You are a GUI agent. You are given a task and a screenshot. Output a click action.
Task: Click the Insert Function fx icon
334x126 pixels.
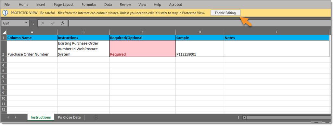(x=63, y=23)
